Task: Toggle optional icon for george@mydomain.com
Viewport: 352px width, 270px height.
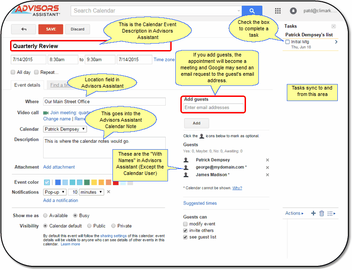Action: click(x=186, y=167)
